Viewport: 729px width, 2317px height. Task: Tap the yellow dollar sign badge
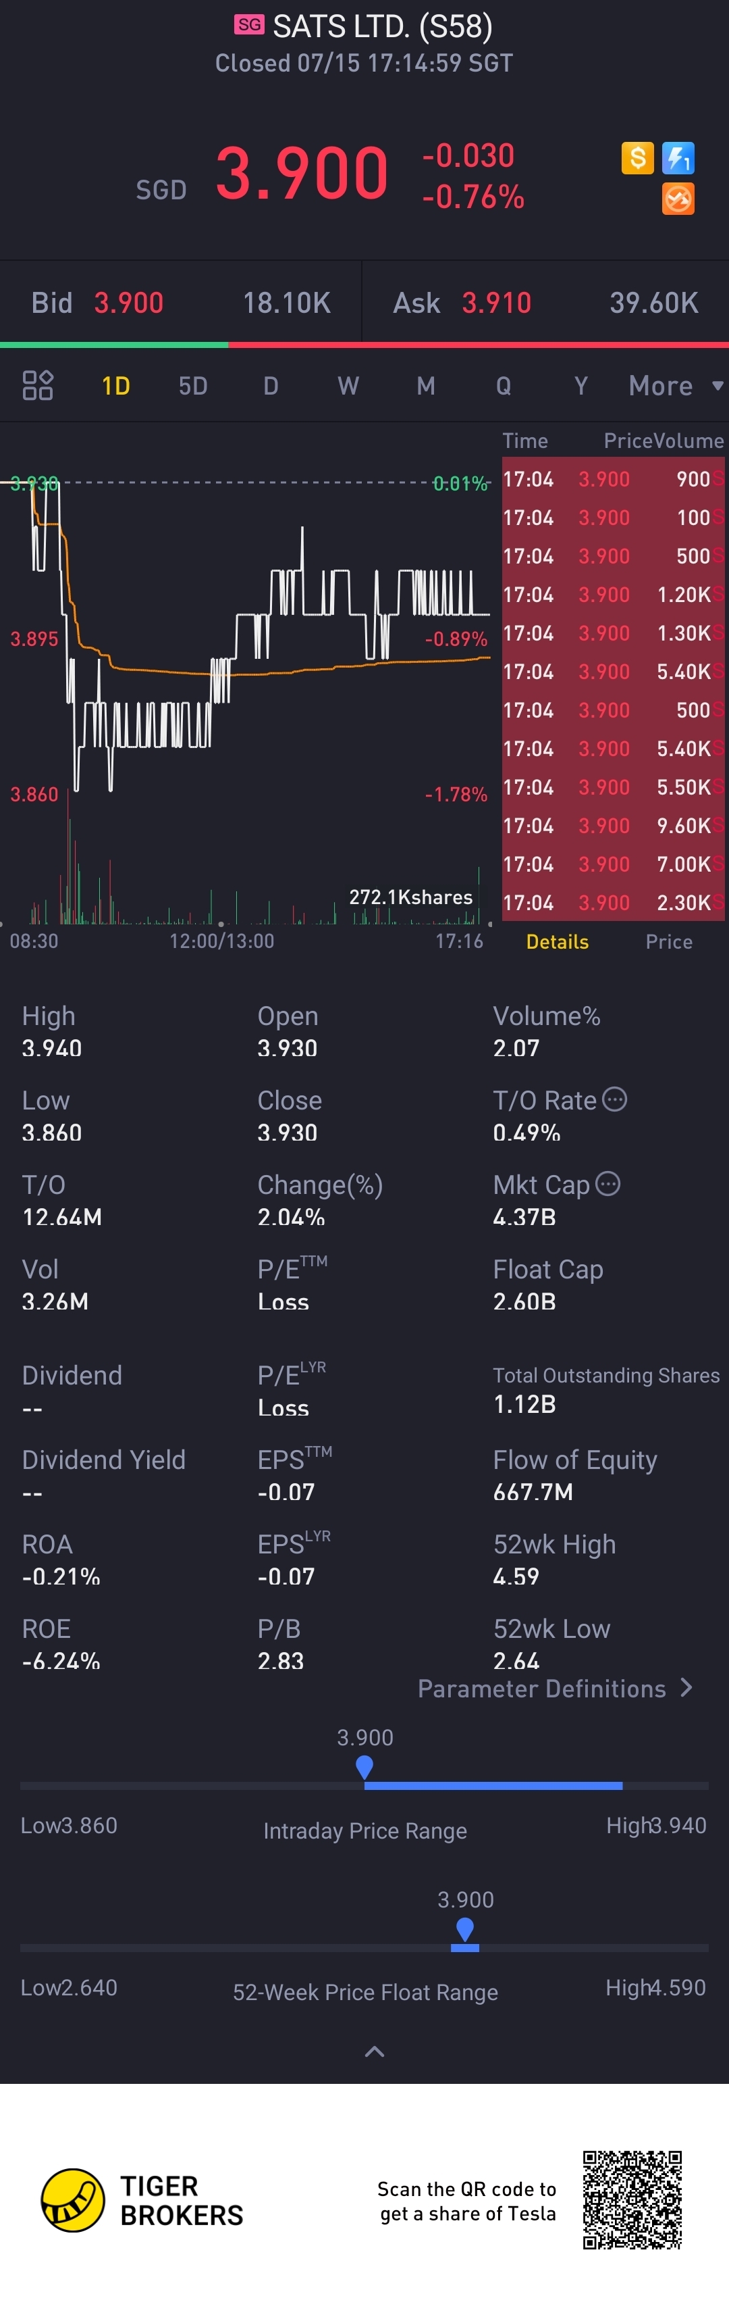(x=637, y=158)
